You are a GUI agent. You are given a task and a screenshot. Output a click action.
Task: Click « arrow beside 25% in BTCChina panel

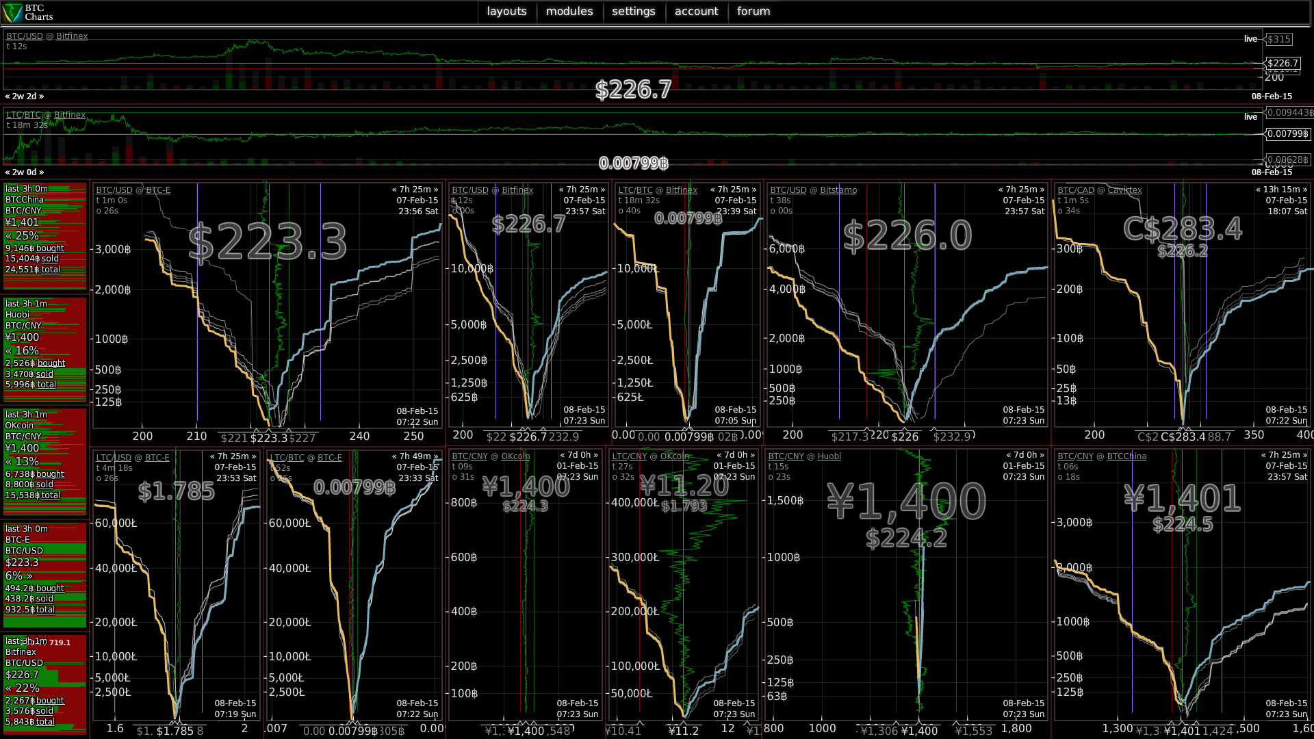pos(9,236)
